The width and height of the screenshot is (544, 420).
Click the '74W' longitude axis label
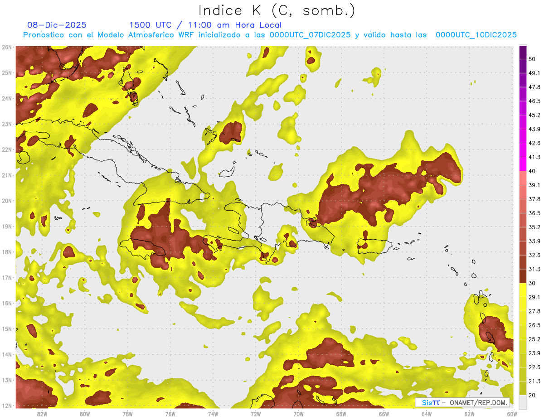(x=213, y=414)
